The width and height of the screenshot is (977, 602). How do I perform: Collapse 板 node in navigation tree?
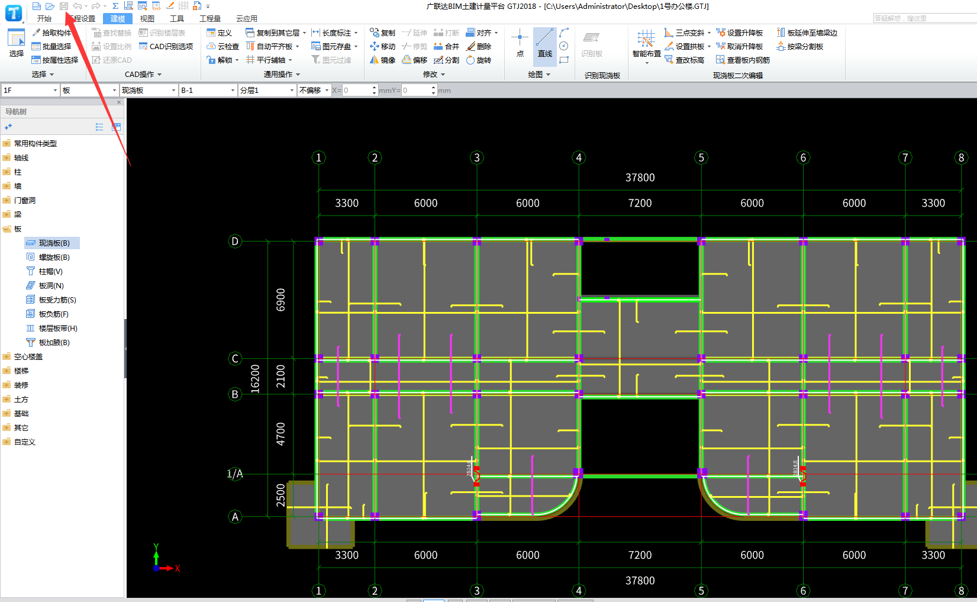[x=7, y=228]
